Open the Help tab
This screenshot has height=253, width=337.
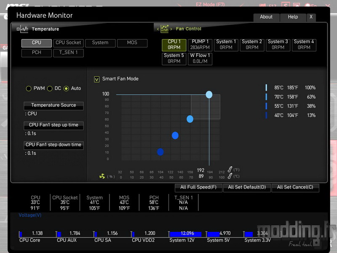(x=293, y=17)
